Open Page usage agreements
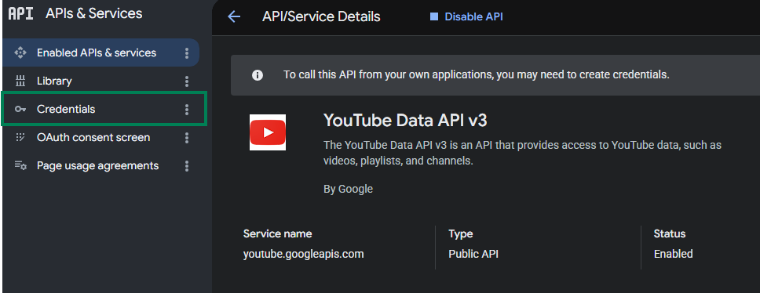This screenshot has width=760, height=293. pos(100,166)
